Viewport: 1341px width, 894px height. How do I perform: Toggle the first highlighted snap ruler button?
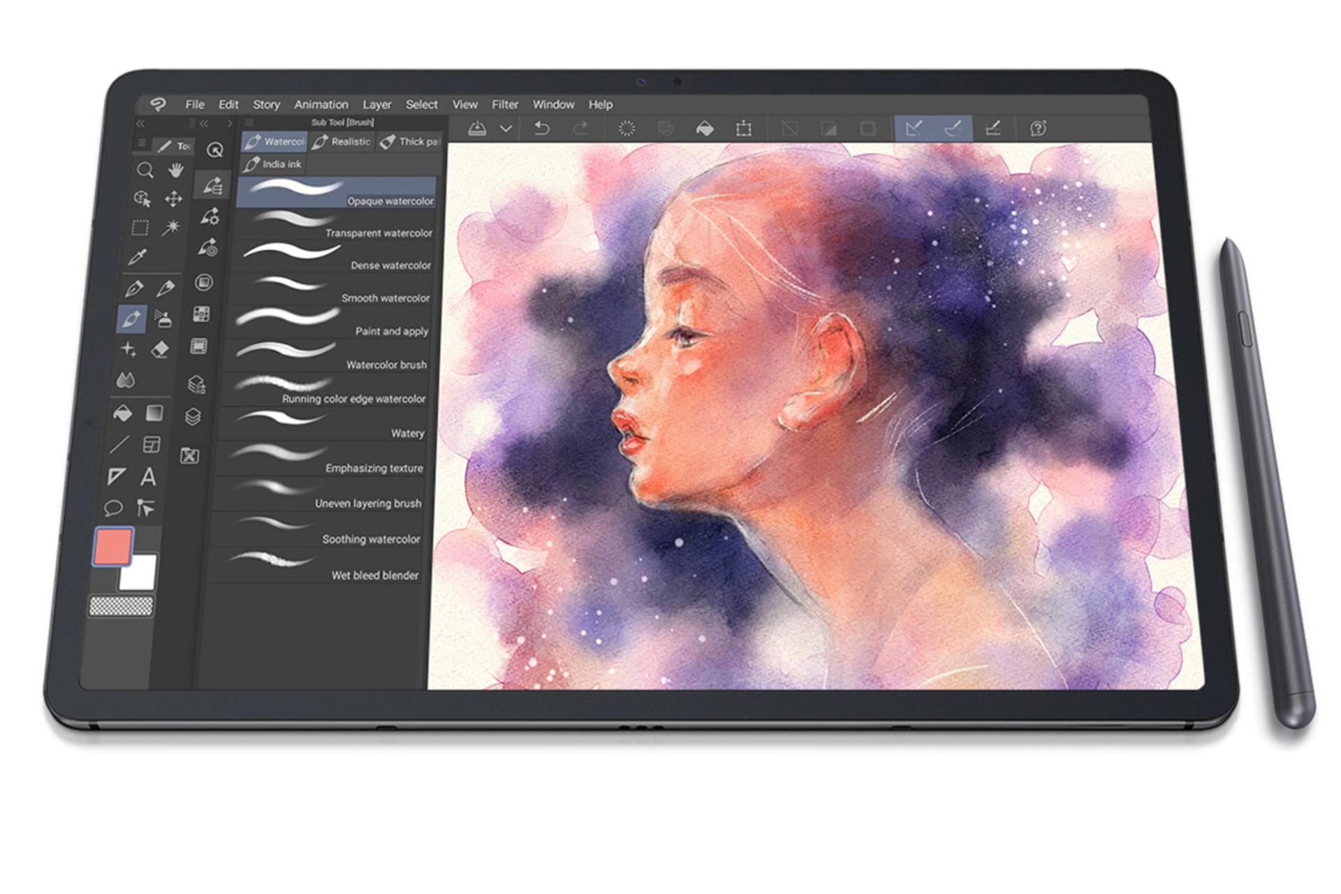[914, 129]
